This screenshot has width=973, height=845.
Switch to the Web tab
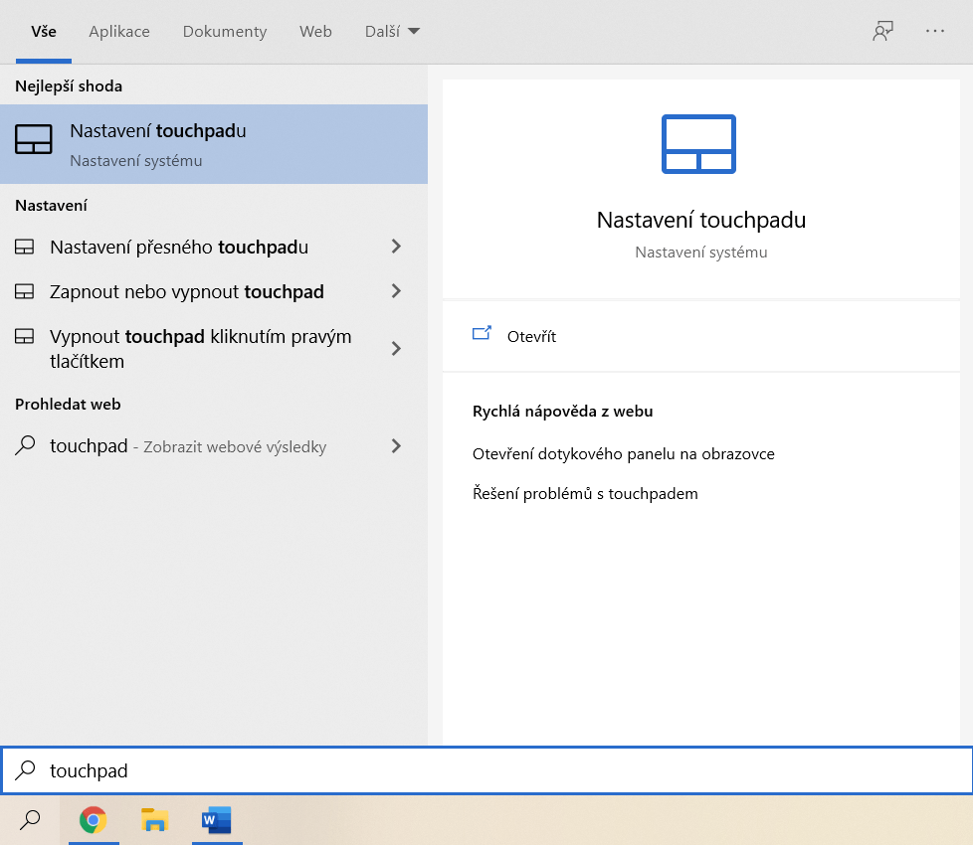pos(315,32)
